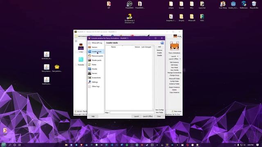Click the Disable mod button
Screen dimensions: 262x147
[159, 56]
